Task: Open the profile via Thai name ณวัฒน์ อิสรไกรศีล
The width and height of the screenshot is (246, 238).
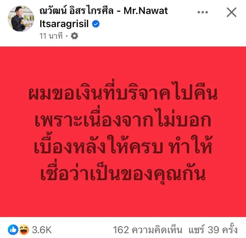Action: pos(76,11)
